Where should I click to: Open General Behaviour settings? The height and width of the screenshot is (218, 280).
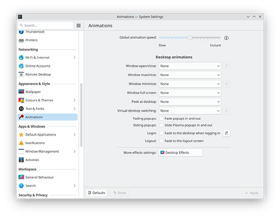47,177
